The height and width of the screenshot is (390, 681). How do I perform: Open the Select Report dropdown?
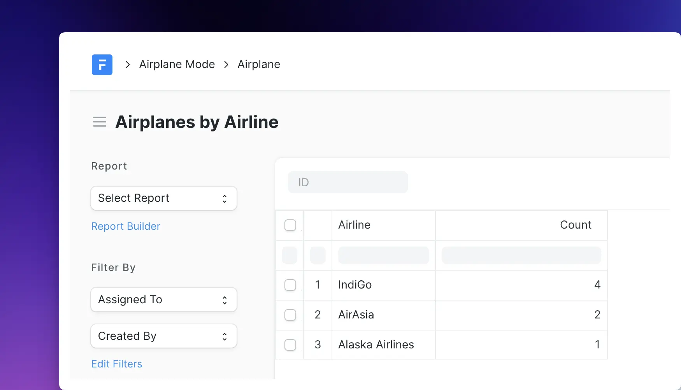[x=164, y=198]
